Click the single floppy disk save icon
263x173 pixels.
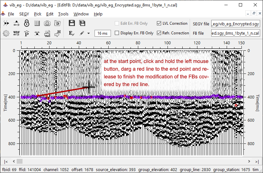[72, 23]
